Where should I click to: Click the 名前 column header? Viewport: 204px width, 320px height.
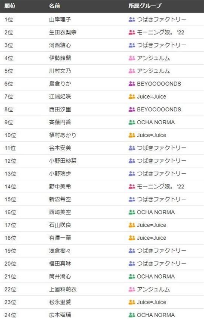point(54,6)
